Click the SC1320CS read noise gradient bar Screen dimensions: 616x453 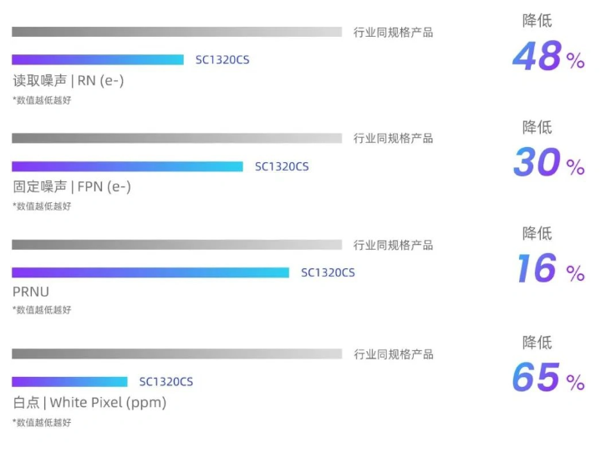tap(97, 59)
